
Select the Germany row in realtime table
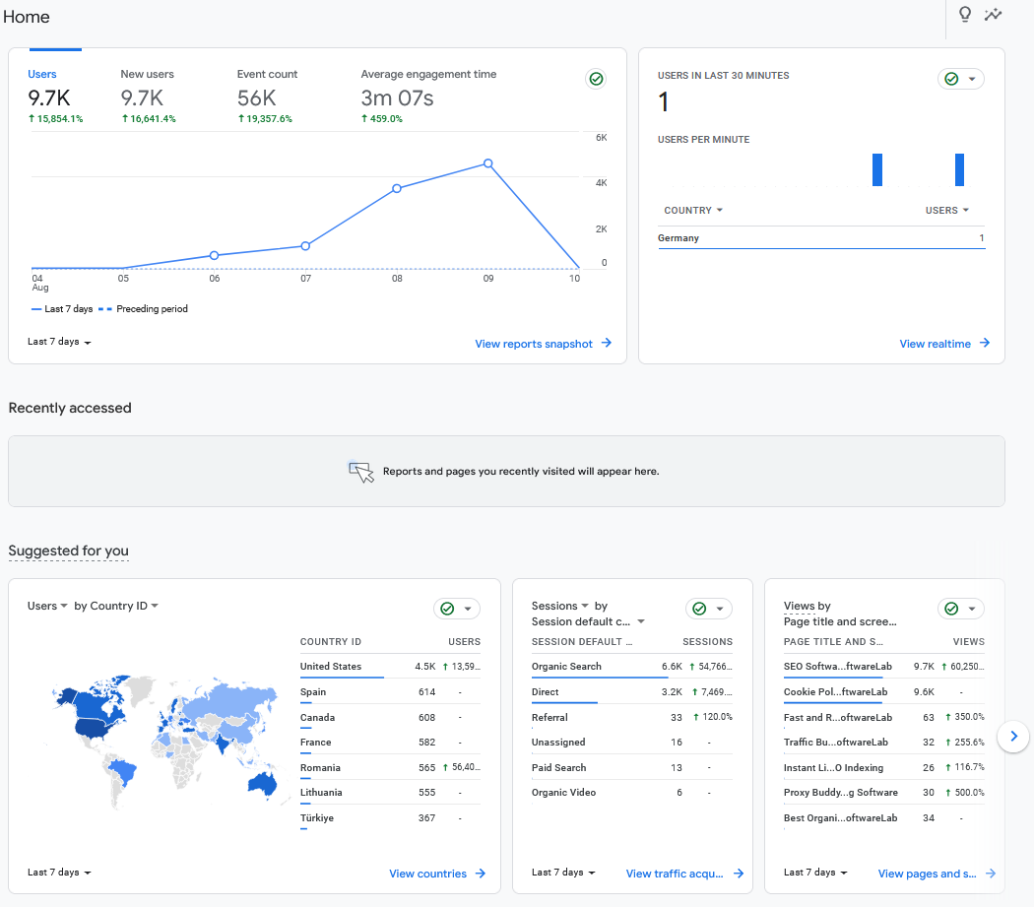click(x=681, y=237)
